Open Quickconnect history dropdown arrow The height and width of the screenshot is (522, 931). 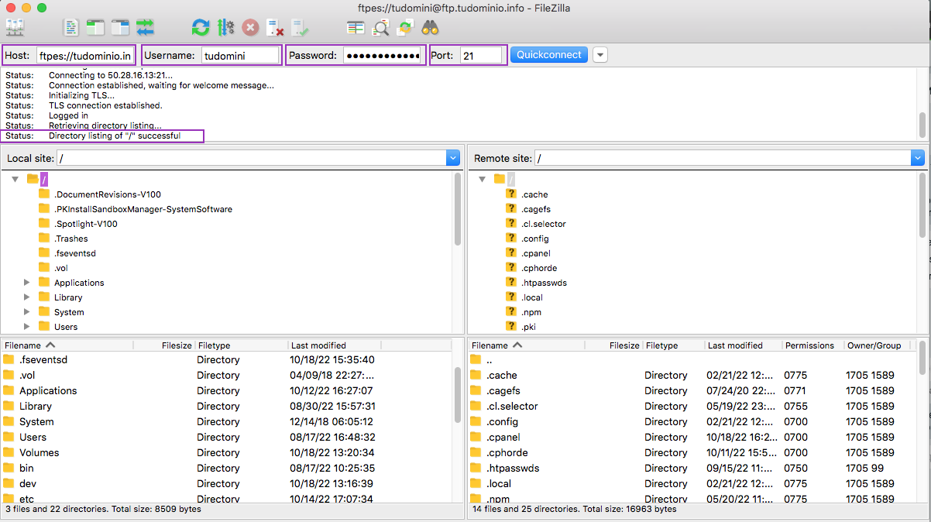[x=599, y=55]
